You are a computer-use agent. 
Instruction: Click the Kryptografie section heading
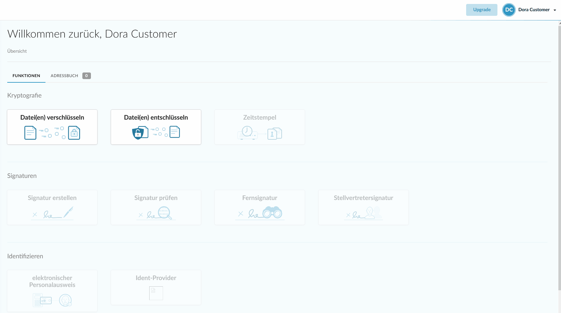pos(24,96)
